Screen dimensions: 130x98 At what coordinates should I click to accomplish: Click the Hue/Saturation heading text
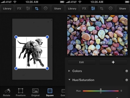(83, 80)
